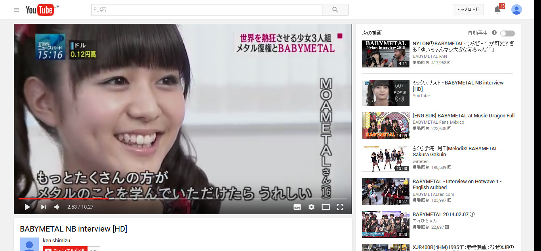This screenshot has width=541, height=251.
Task: Open the BABYMETAL FAN channel
Action: coord(430,56)
